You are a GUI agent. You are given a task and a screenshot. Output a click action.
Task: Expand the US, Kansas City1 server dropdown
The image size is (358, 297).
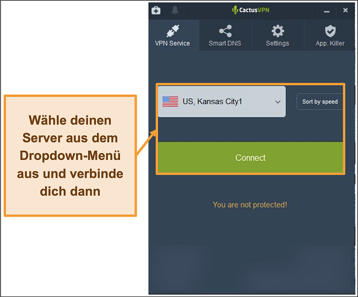coord(222,101)
